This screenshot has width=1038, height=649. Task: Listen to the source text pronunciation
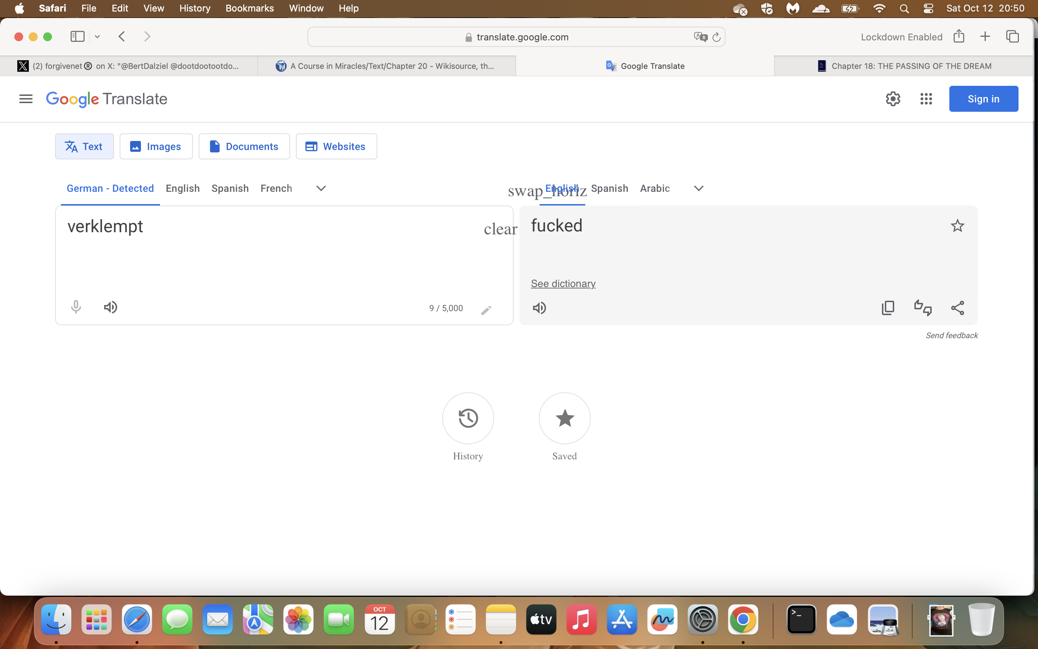click(x=111, y=307)
